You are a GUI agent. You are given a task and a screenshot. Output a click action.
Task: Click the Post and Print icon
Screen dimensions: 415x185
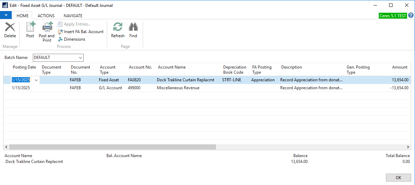pyautogui.click(x=47, y=31)
